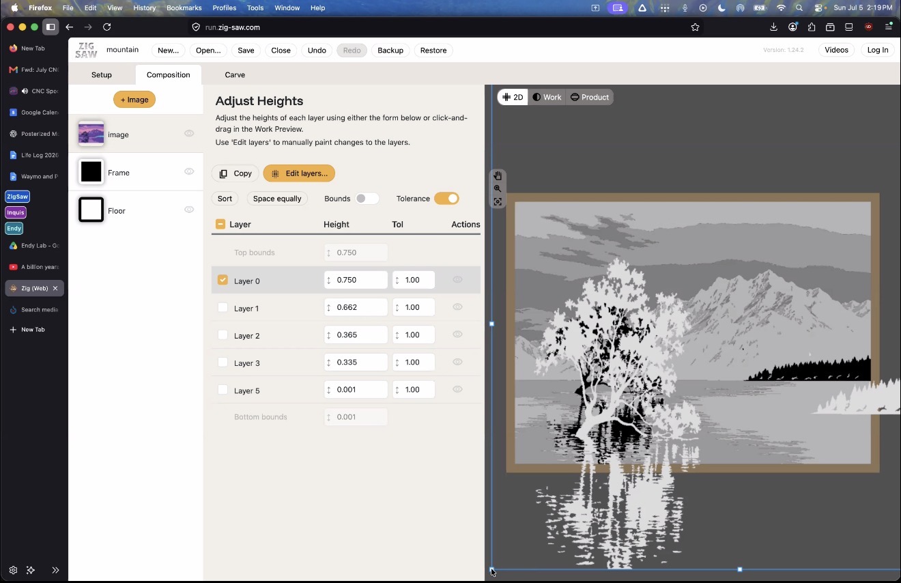Bookmark this page with the star icon
The width and height of the screenshot is (901, 583).
695,27
